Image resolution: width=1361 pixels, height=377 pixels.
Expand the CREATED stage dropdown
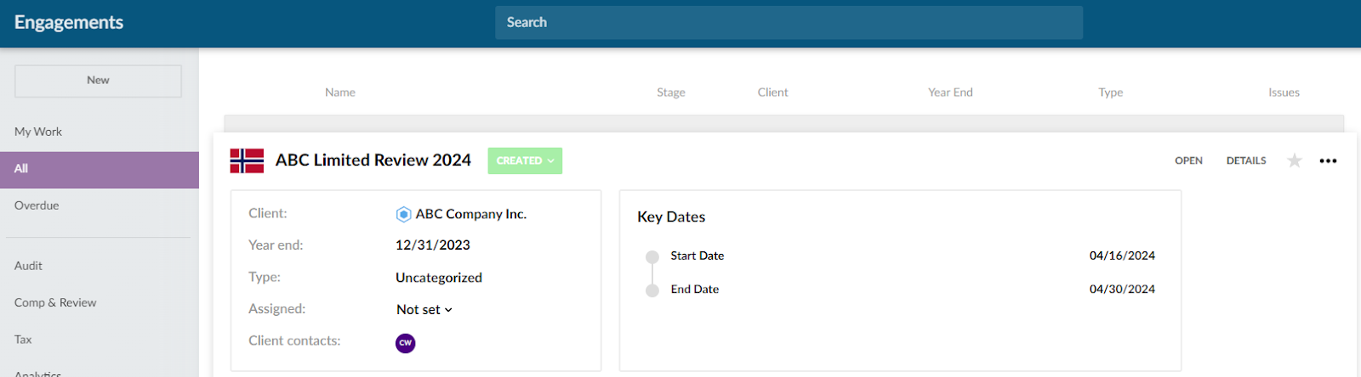(x=525, y=160)
